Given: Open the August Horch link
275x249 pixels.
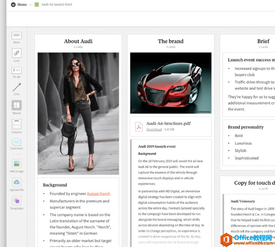Looking at the screenshot, I should tap(98, 194).
